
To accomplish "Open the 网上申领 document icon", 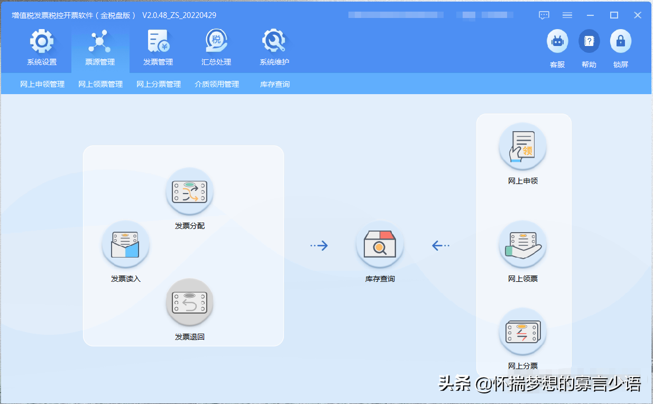I will (523, 147).
